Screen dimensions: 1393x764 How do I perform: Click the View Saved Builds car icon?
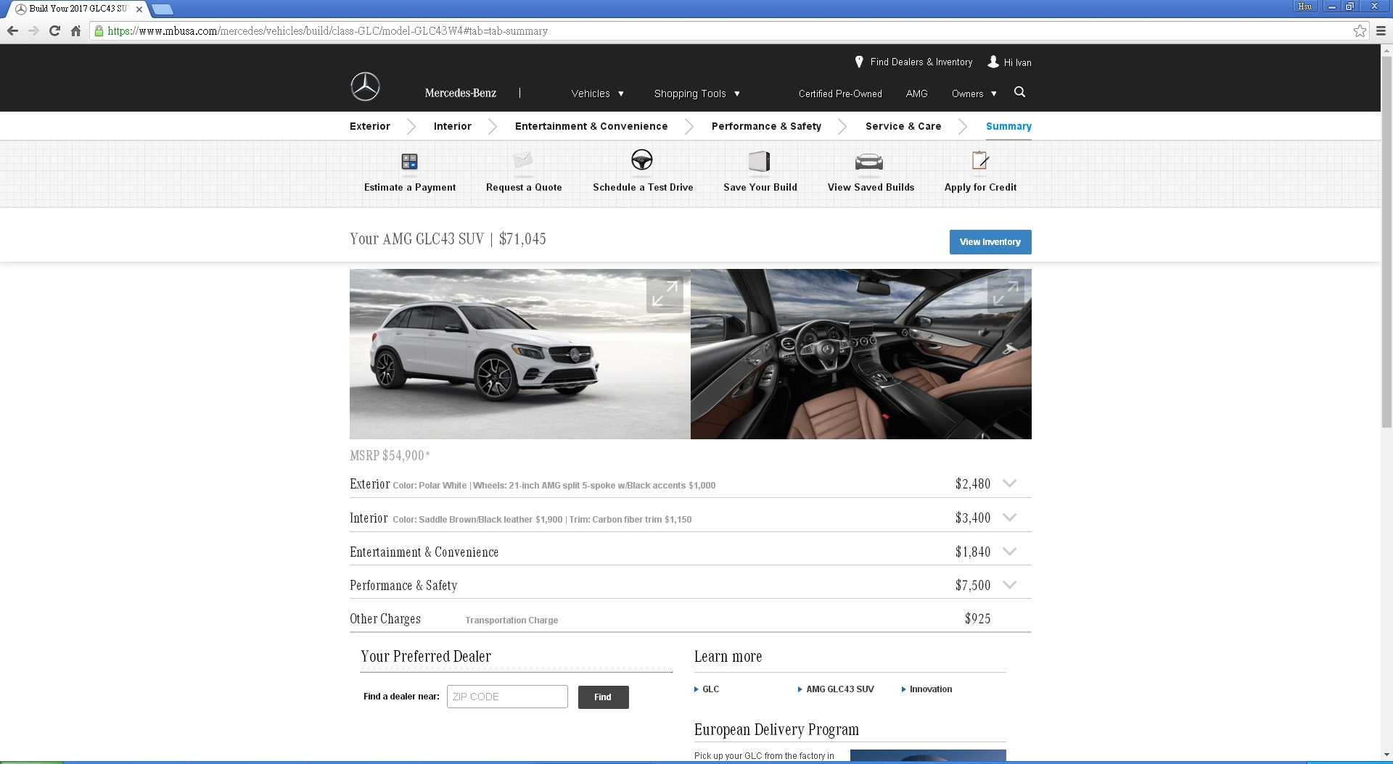pyautogui.click(x=869, y=162)
